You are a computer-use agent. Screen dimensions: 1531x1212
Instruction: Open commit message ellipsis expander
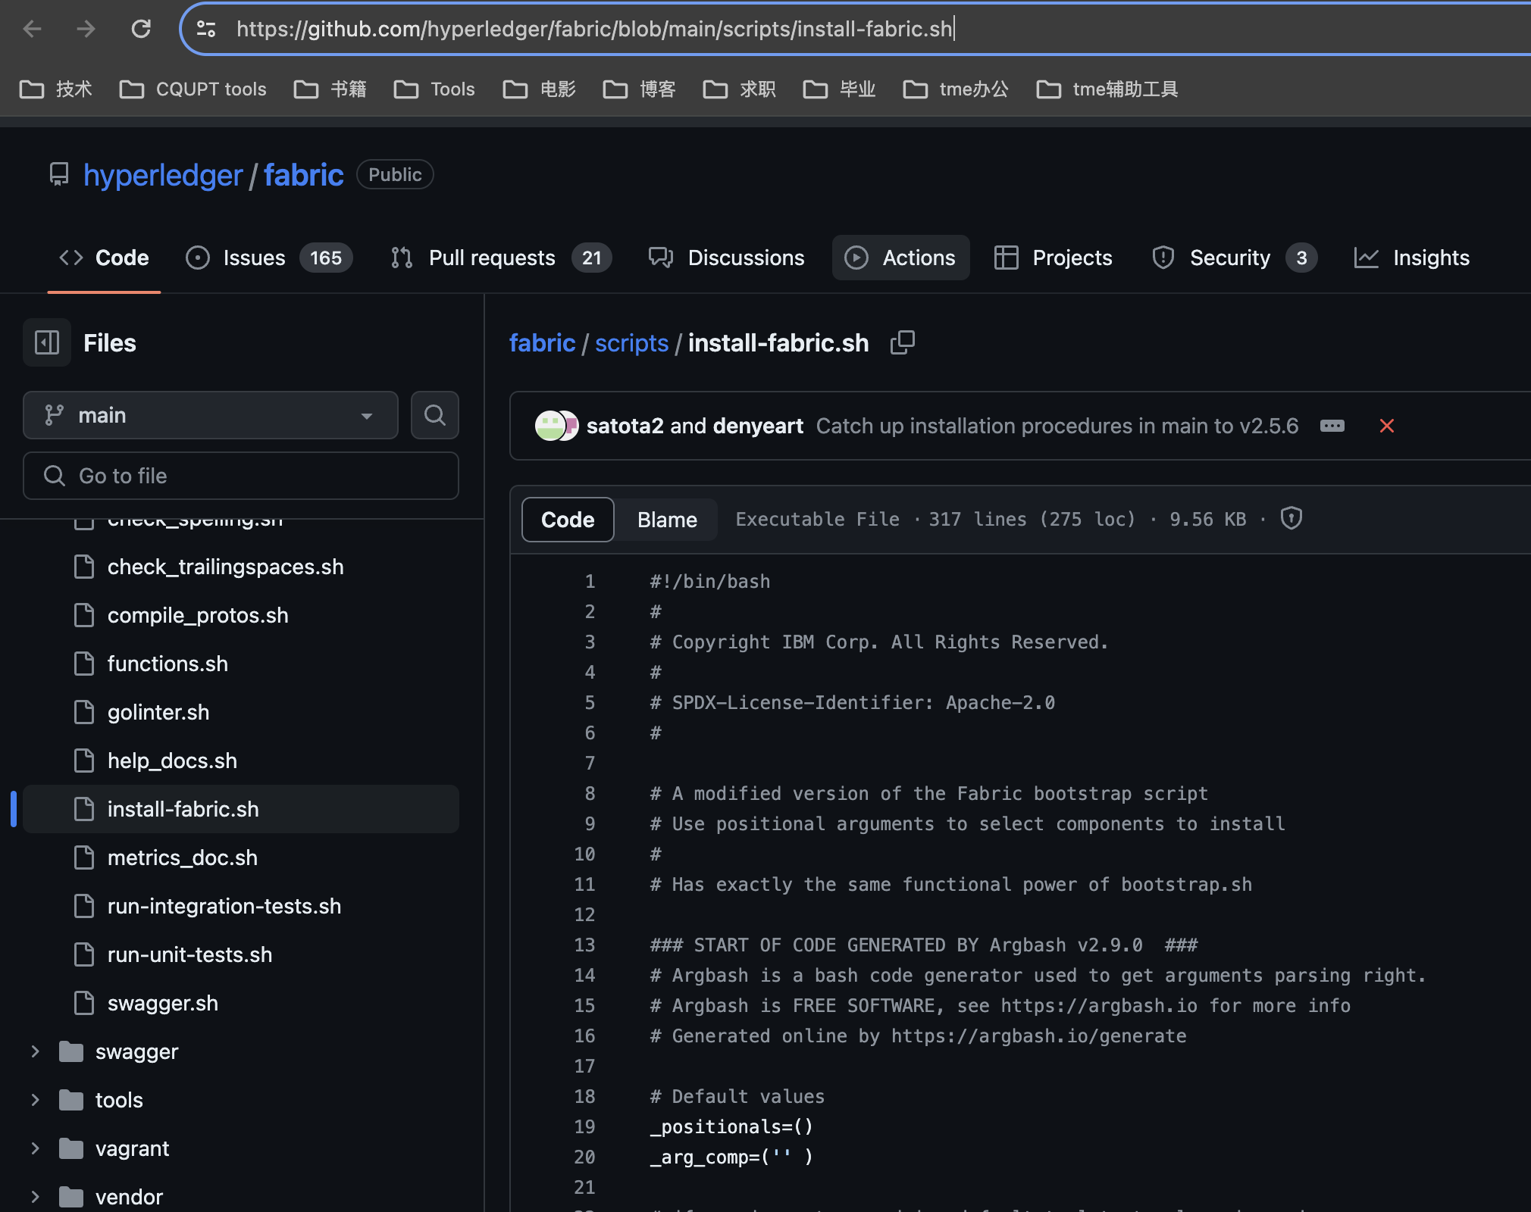[1332, 426]
